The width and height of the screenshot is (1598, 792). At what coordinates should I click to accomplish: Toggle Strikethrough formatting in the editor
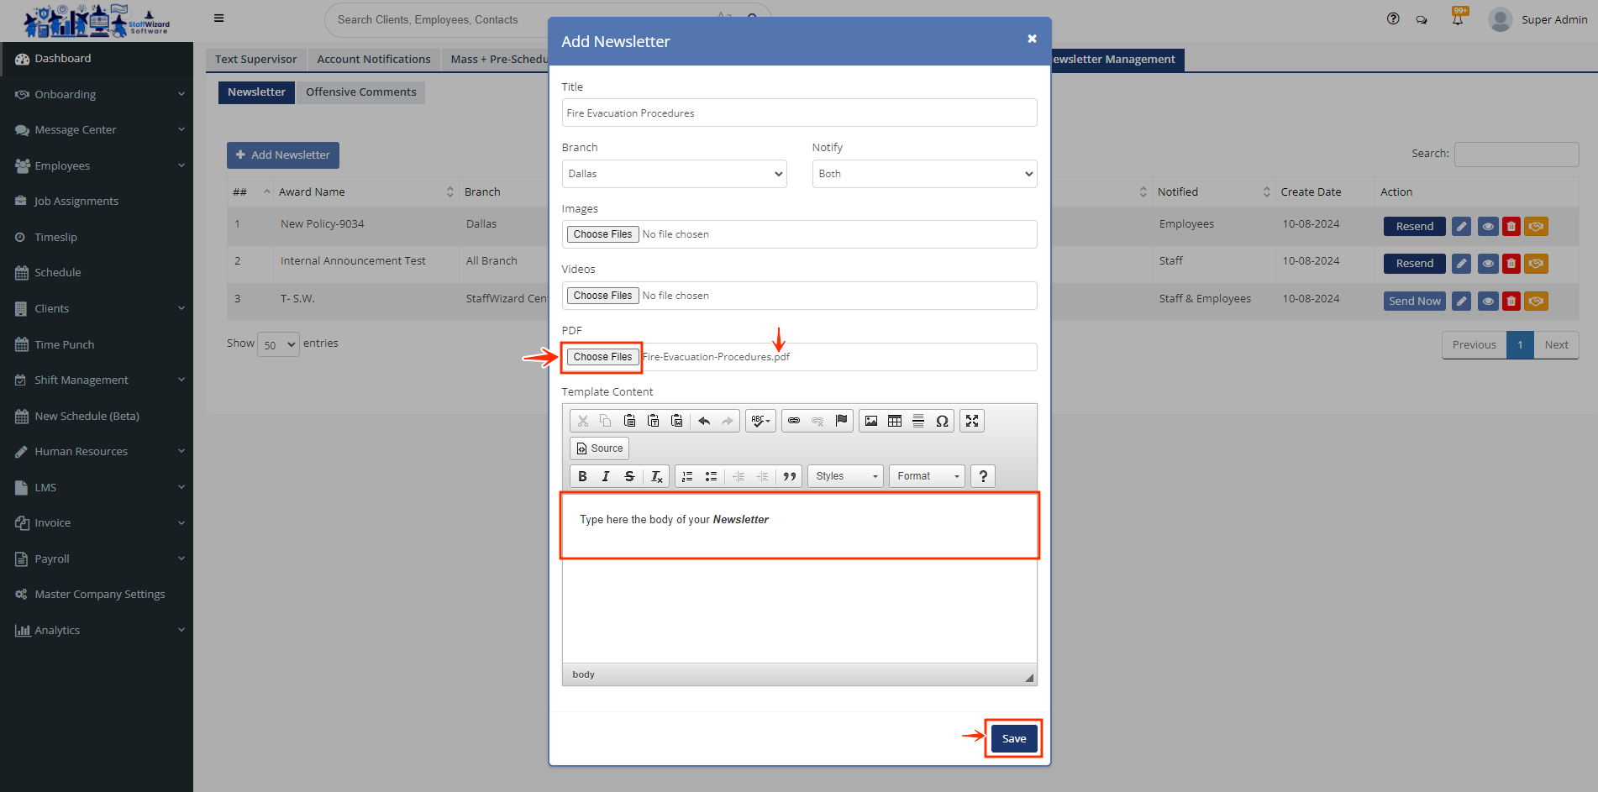coord(629,476)
